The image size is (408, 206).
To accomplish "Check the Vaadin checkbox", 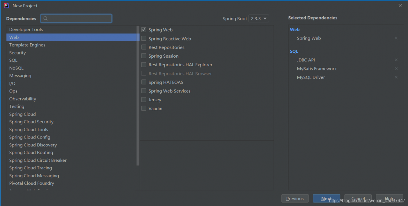I will [144, 108].
